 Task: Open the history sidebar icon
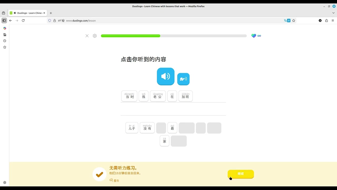(x=5, y=41)
